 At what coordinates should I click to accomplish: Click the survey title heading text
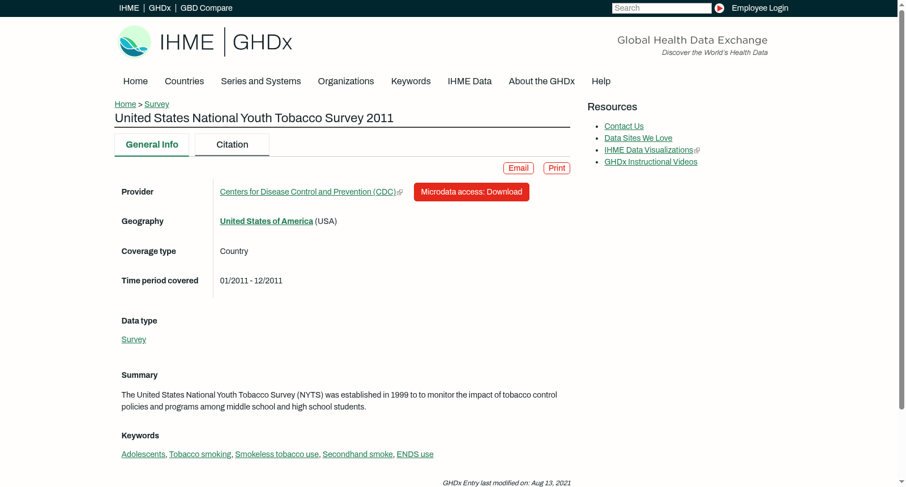(x=254, y=118)
